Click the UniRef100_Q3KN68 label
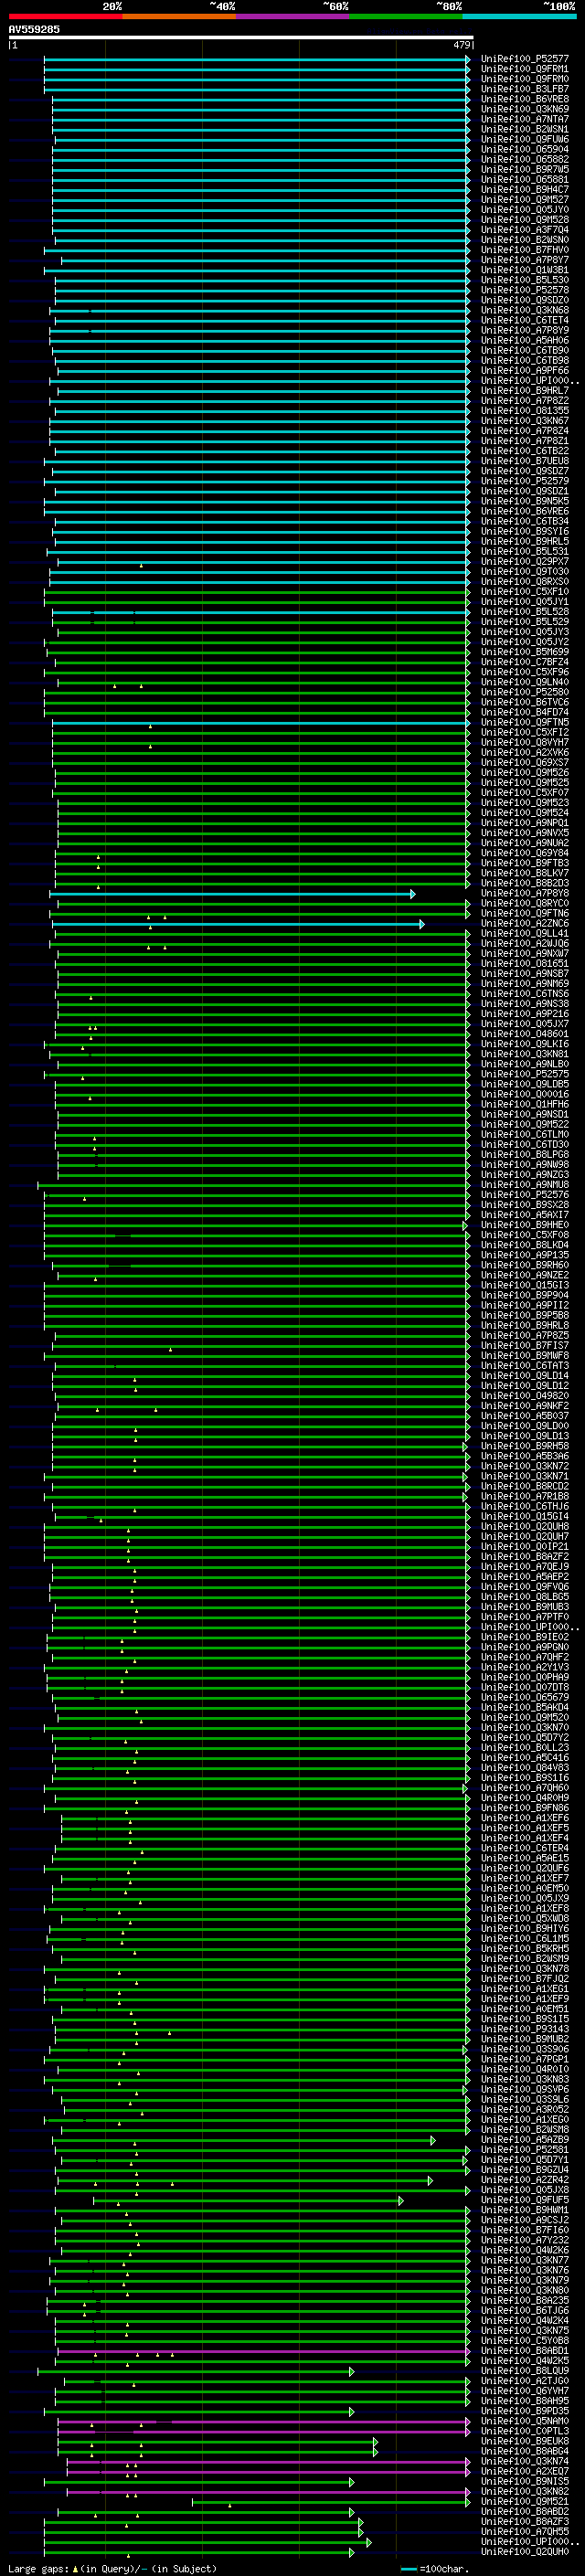Image resolution: width=585 pixels, height=2576 pixels. 525,310
